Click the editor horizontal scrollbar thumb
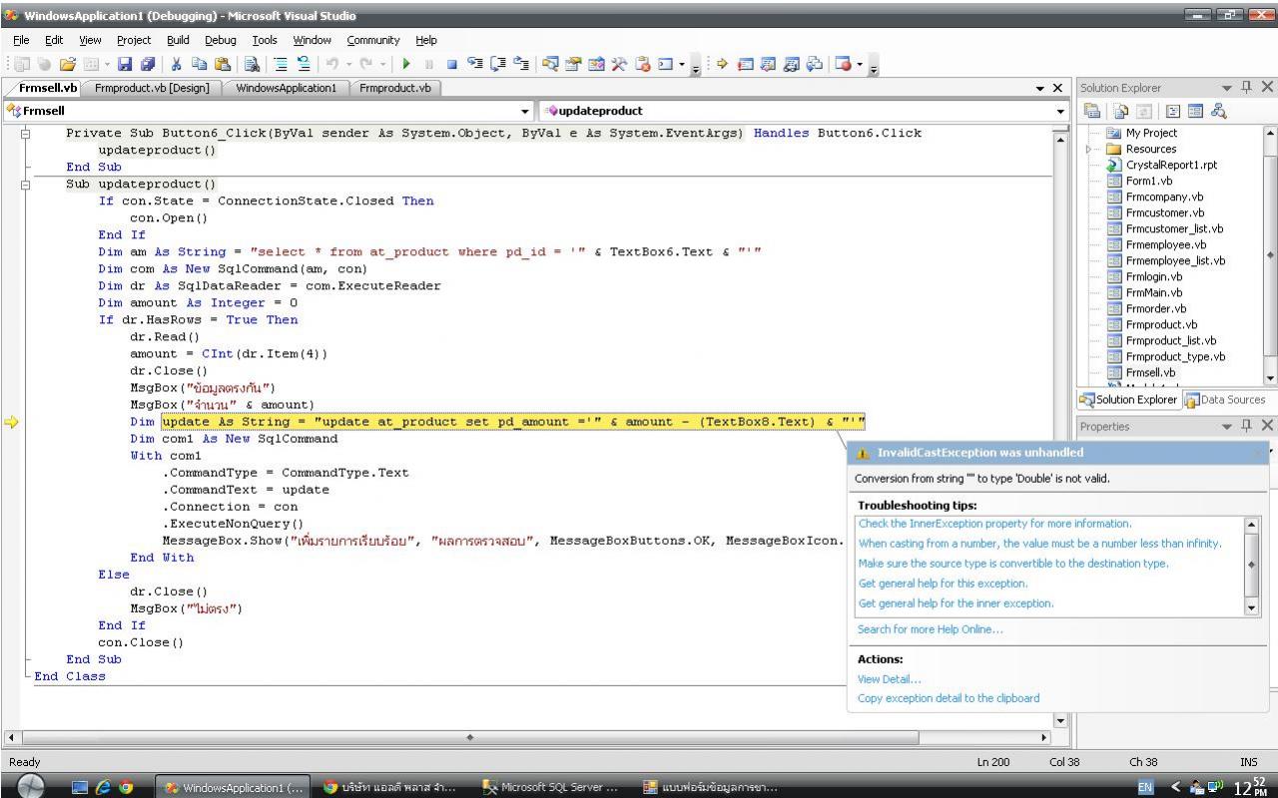The height and width of the screenshot is (798, 1278). pyautogui.click(x=470, y=738)
